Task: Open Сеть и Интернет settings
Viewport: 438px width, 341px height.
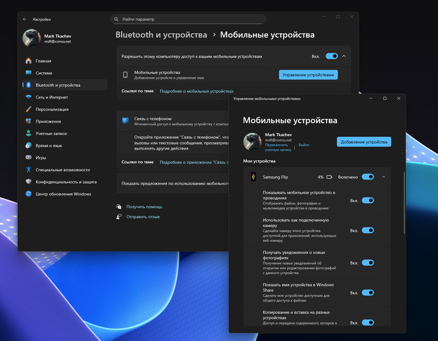Action: [x=65, y=97]
